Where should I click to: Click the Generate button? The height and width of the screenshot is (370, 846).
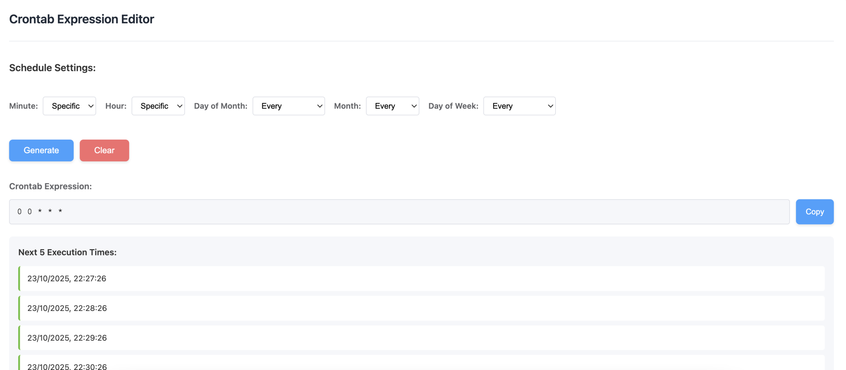41,151
